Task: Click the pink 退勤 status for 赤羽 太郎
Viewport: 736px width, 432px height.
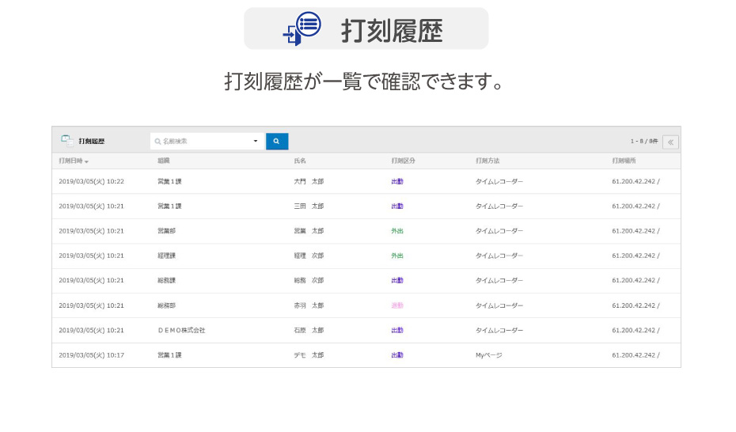Action: (x=397, y=305)
